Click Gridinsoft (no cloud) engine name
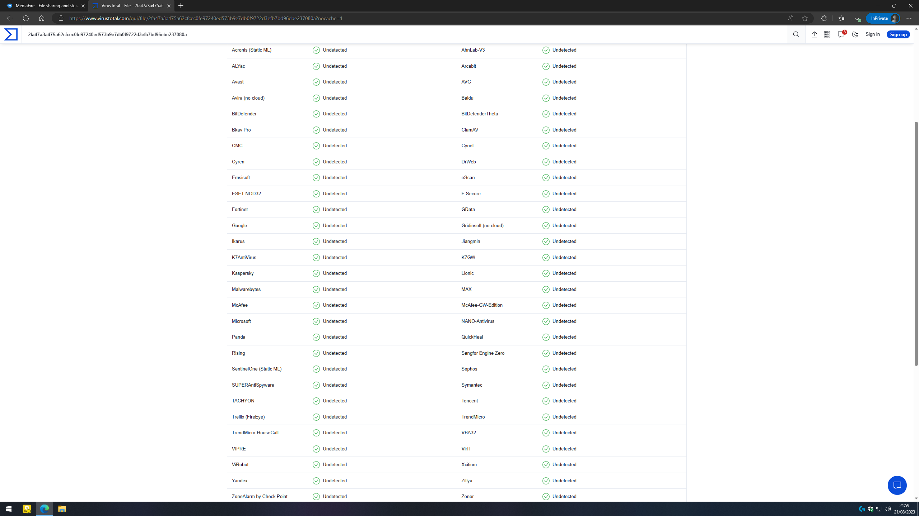Viewport: 919px width, 516px height. click(482, 225)
